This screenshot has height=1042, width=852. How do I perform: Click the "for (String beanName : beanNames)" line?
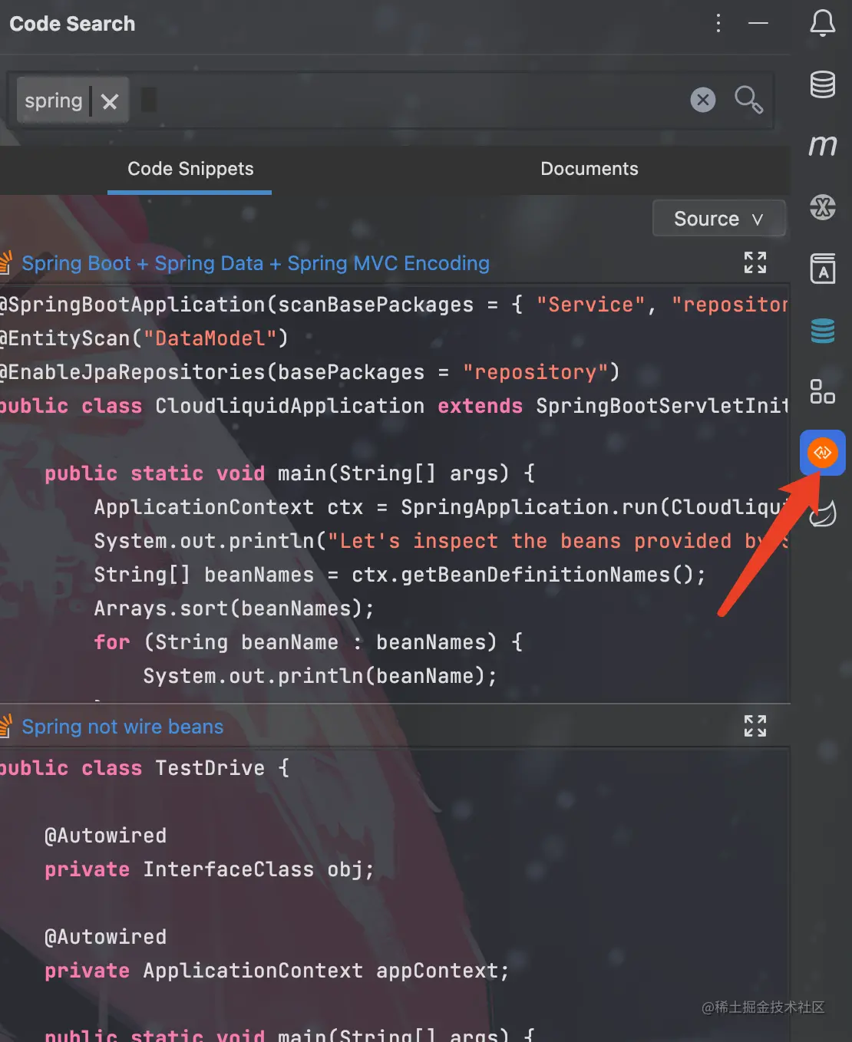tap(309, 642)
